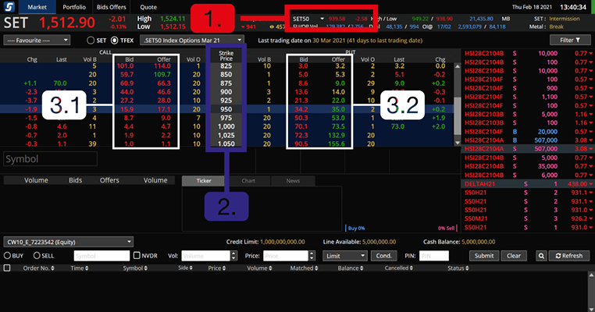This screenshot has height=312, width=595.
Task: Select the SET radio button
Action: 91,39
